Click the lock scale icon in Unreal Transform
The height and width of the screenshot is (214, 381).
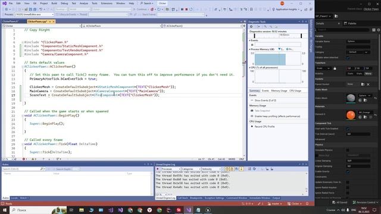335,68
